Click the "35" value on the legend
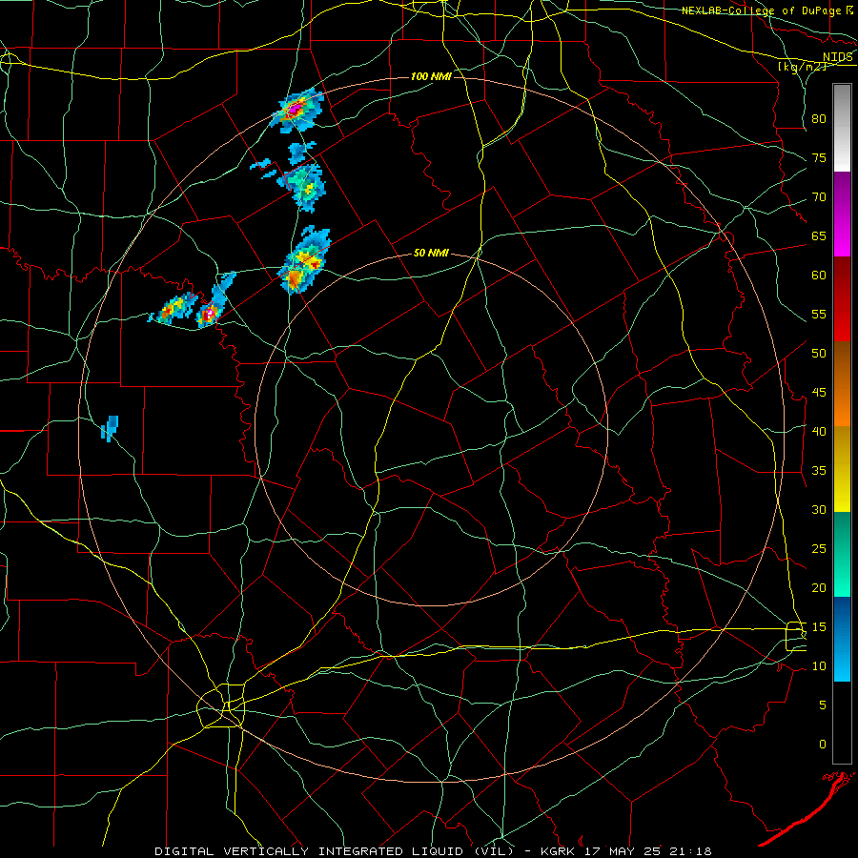 [x=819, y=471]
